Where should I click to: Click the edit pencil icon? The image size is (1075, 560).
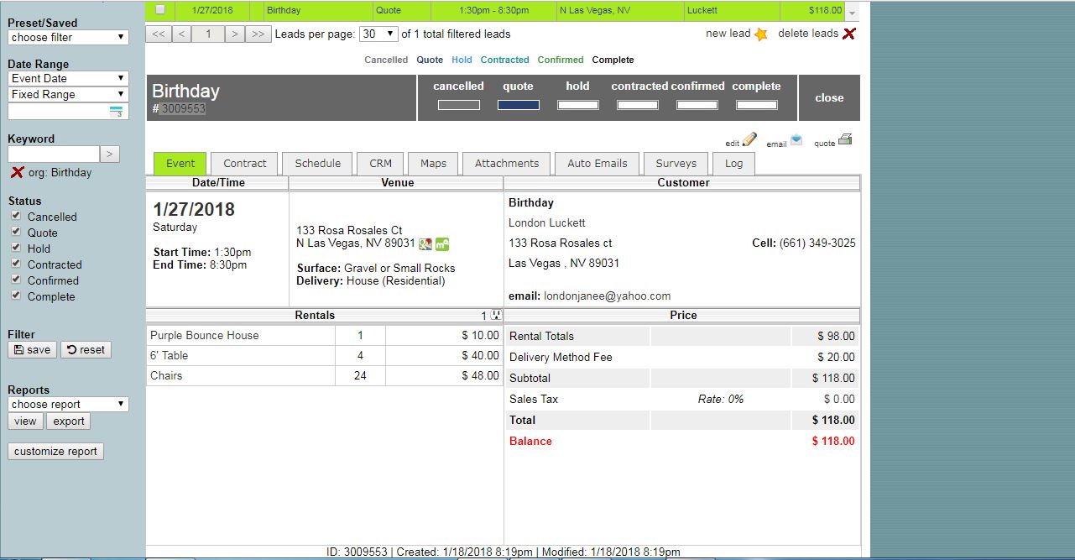[x=749, y=139]
